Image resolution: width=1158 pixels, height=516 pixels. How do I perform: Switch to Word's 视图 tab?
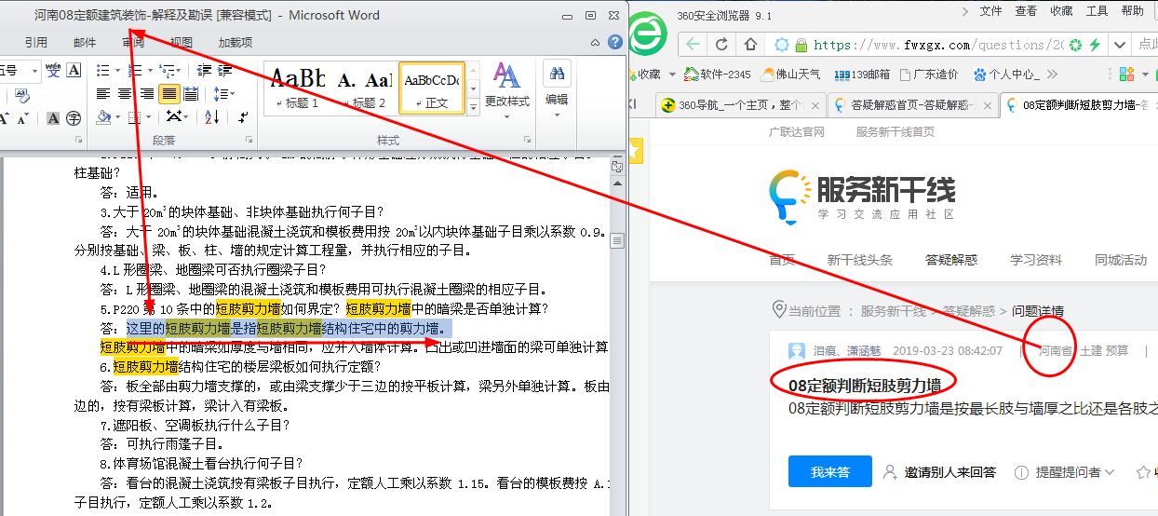pos(182,43)
